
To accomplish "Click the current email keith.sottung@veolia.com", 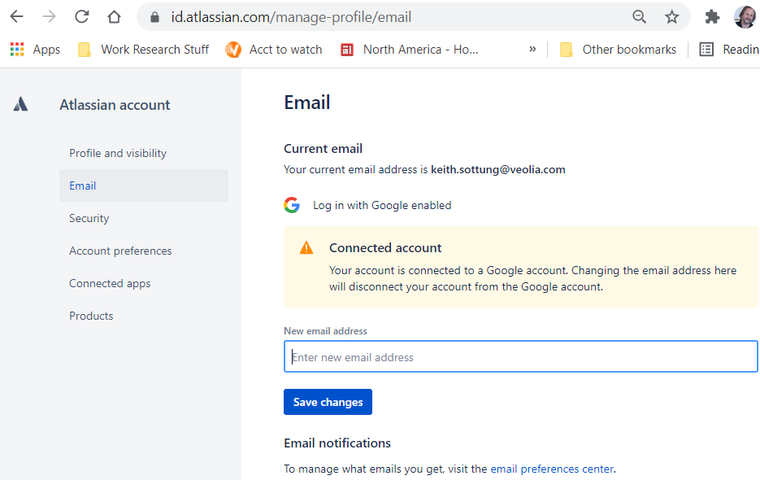I will (x=498, y=169).
